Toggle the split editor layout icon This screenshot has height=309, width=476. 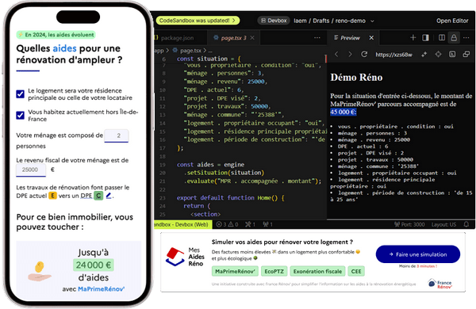click(442, 37)
